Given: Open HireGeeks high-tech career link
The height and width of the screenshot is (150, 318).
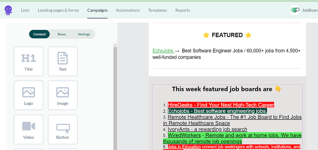Looking at the screenshot, I should 221,105.
